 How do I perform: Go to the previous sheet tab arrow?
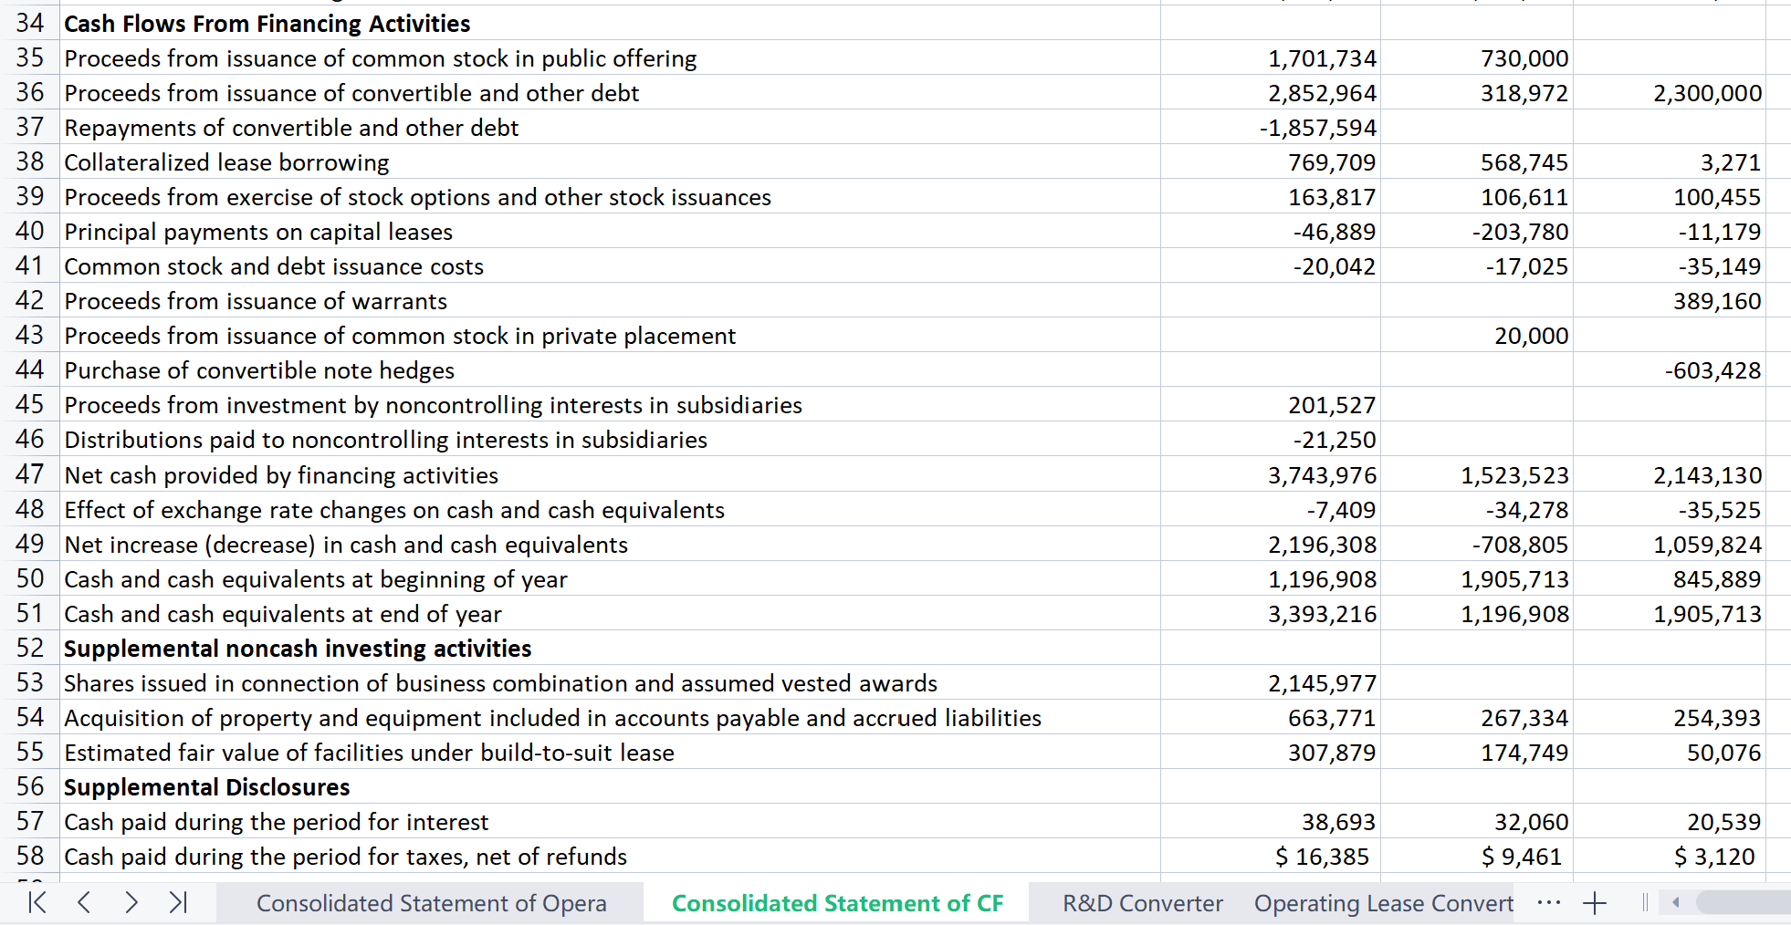(84, 902)
